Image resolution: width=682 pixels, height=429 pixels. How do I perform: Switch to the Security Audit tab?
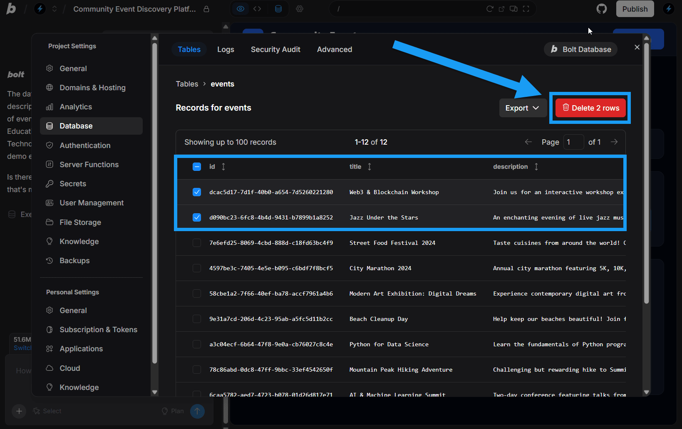pyautogui.click(x=275, y=49)
